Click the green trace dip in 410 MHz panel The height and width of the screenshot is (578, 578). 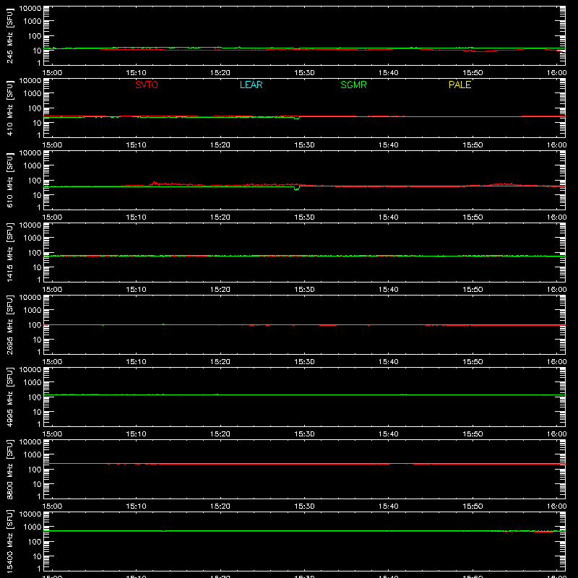pyautogui.click(x=296, y=118)
